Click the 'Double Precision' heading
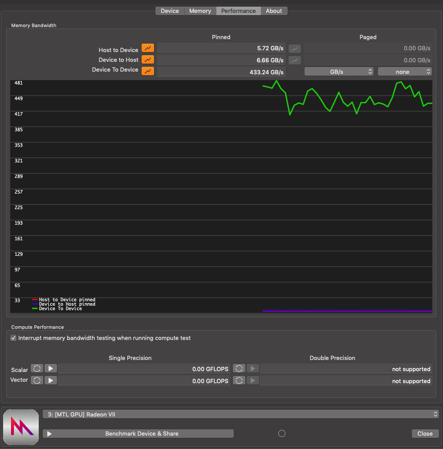Image resolution: width=443 pixels, height=449 pixels. 333,358
